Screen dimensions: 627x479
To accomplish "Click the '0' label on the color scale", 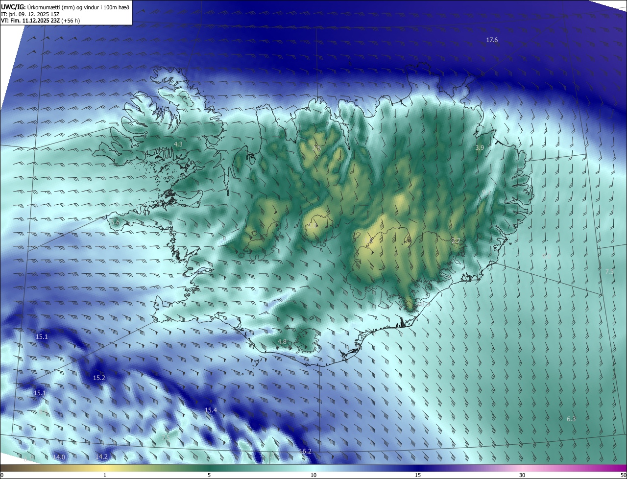I will 2,475.
